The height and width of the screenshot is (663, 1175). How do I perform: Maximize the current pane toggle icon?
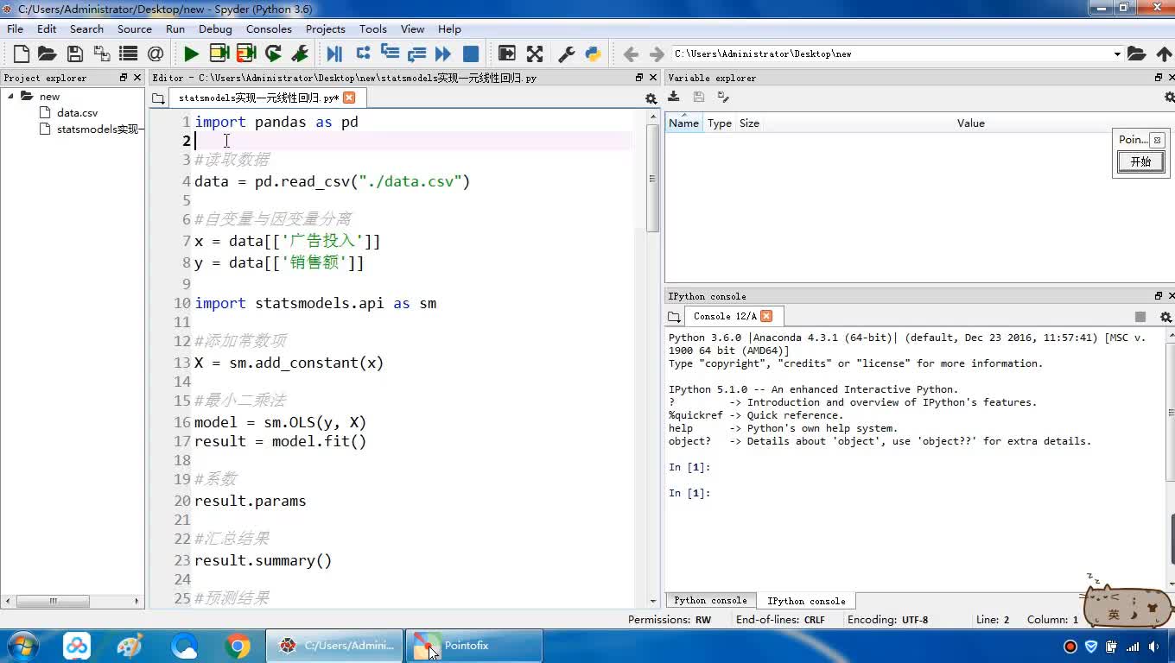(x=507, y=54)
